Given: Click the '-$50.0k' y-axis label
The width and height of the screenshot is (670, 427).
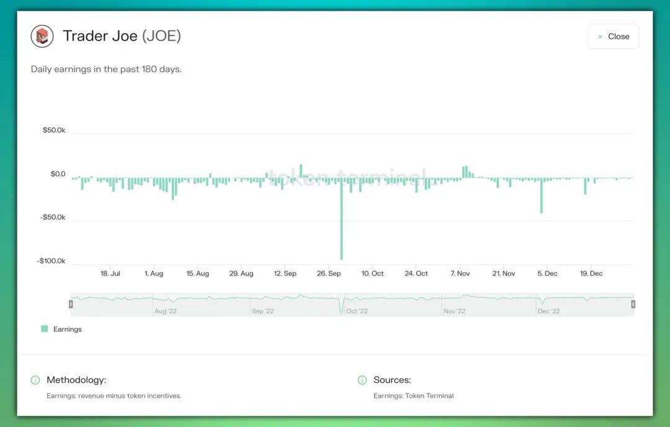Looking at the screenshot, I should [x=53, y=217].
